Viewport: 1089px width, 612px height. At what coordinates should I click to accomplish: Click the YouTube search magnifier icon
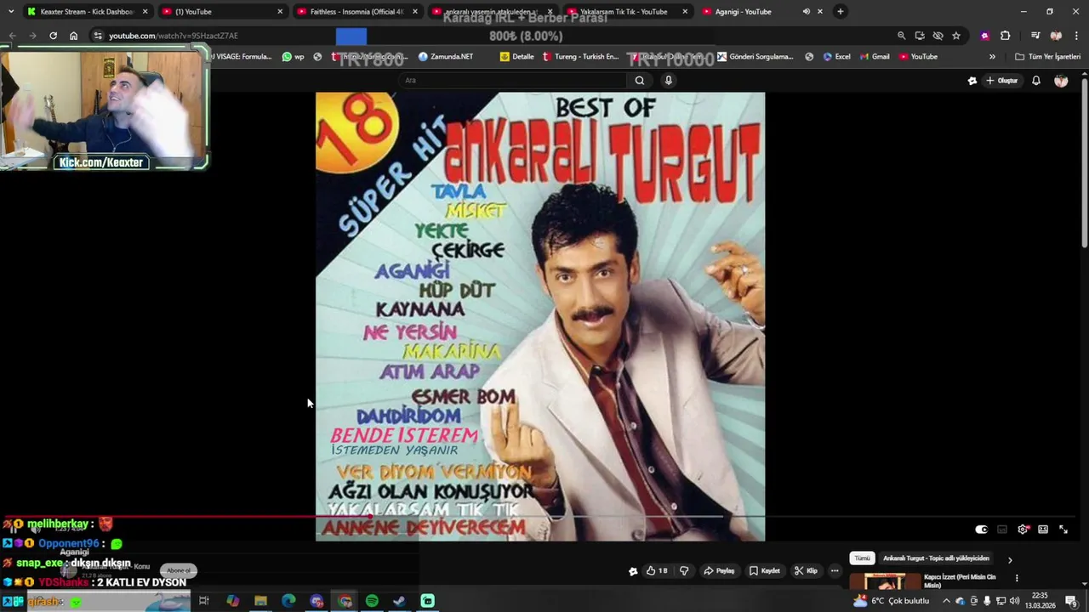point(640,81)
